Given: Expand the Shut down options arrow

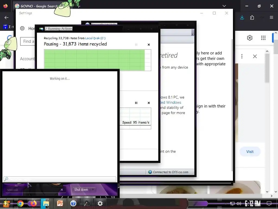Looking at the screenshot, I should [93, 190].
